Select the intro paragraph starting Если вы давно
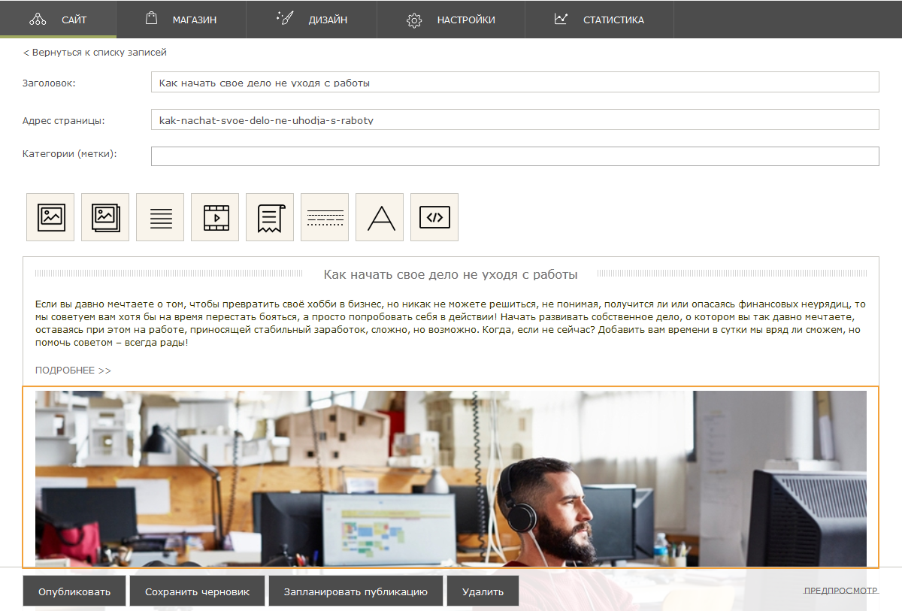 (x=450, y=323)
